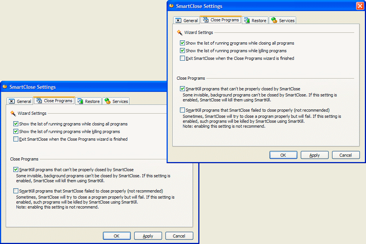The width and height of the screenshot is (366, 244).
Task: Click OK in back SmartClose Settings window
Action: point(117,236)
